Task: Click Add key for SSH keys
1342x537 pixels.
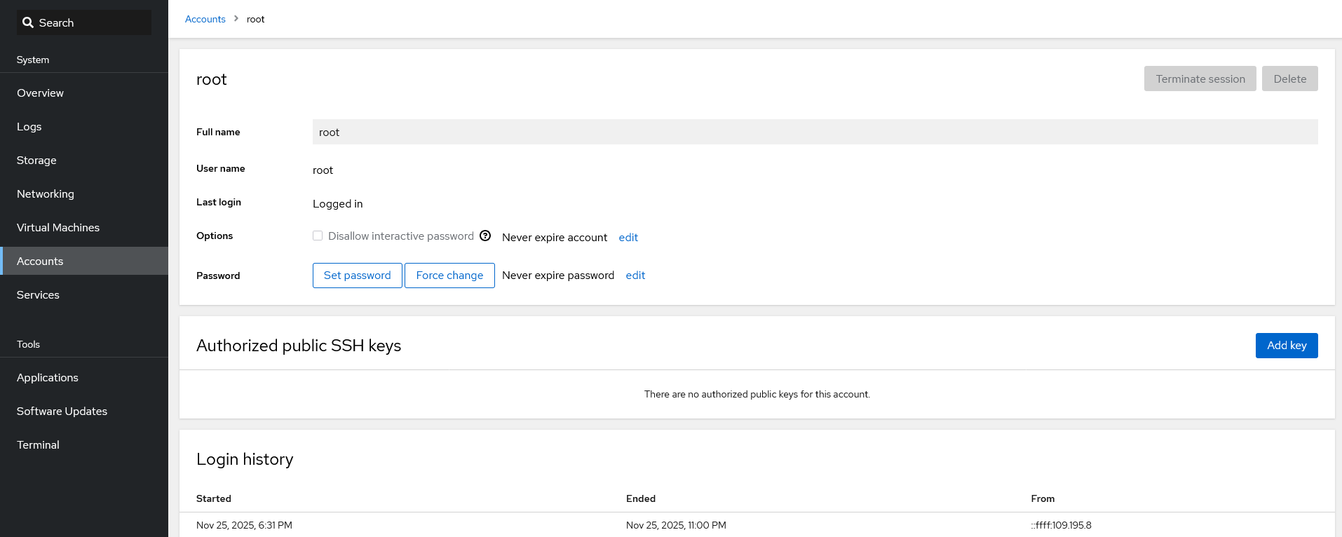Action: (1286, 346)
